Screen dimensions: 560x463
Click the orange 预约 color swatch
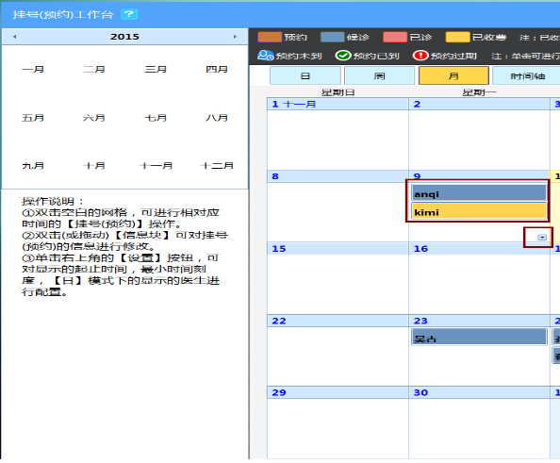coord(270,37)
